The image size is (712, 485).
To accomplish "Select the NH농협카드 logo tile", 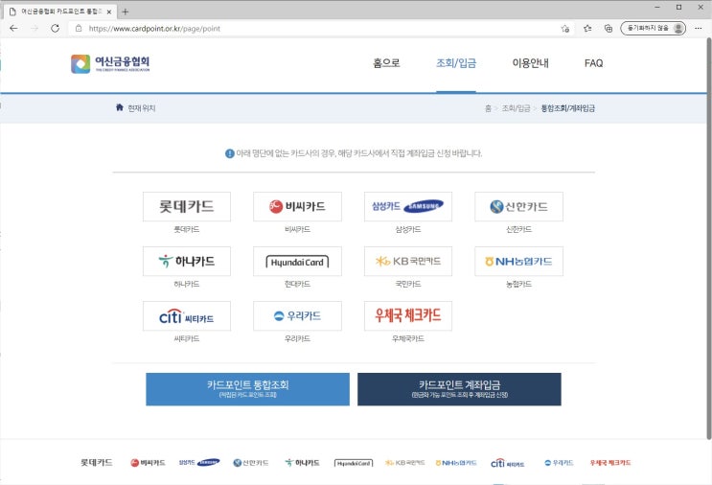I will [x=518, y=261].
